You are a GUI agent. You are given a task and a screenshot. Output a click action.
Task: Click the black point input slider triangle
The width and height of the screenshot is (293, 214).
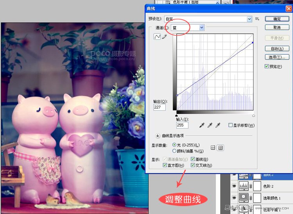coord(177,115)
